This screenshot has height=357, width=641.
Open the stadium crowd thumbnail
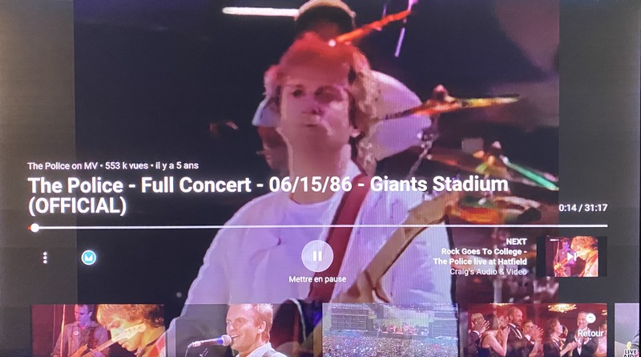tap(390, 331)
